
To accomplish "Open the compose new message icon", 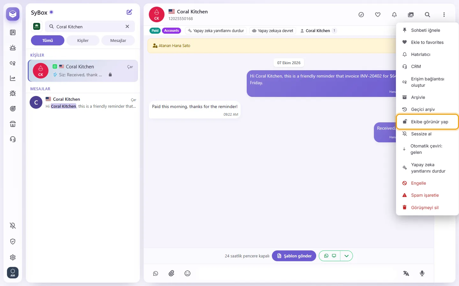I will (x=129, y=12).
